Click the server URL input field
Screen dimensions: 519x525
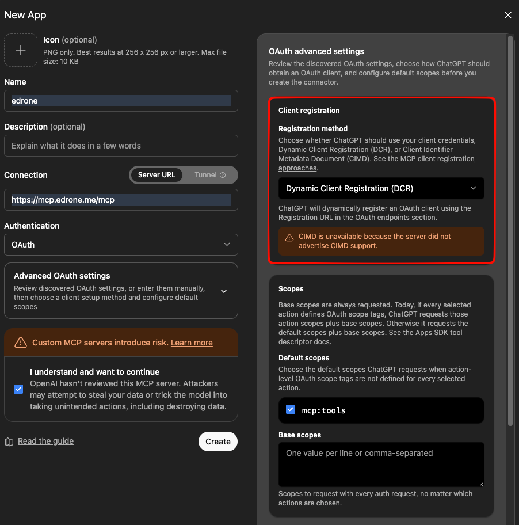[121, 200]
